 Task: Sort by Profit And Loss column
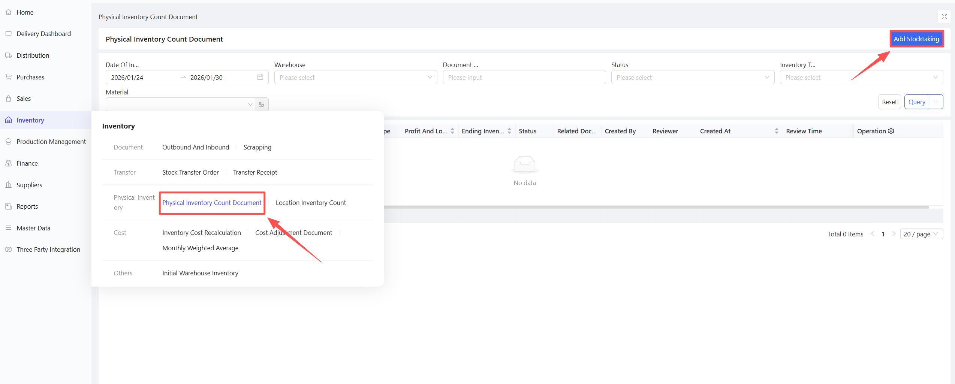[x=452, y=131]
